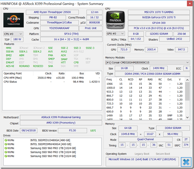
Task: Select the YD295XA8UGAAF OPN field
Action: (x=59, y=28)
